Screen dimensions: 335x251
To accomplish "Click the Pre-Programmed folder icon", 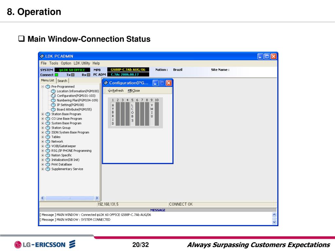I will pos(48,87).
